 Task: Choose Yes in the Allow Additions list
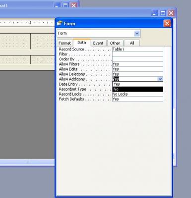coord(137,84)
